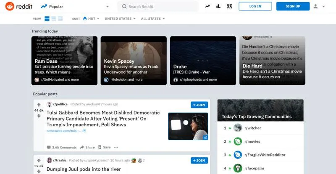
Task: Switch to card view layout
Action: (47, 18)
